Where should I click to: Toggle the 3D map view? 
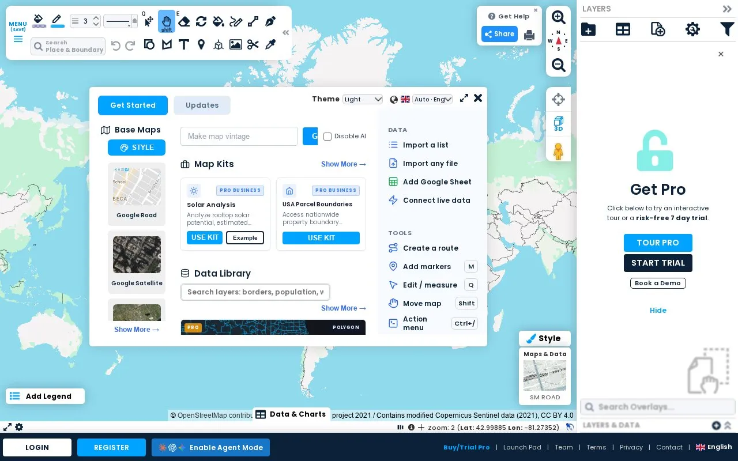[x=558, y=124]
